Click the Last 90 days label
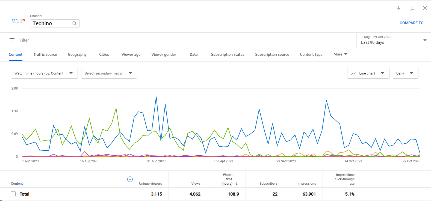This screenshot has height=201, width=431. [x=373, y=42]
